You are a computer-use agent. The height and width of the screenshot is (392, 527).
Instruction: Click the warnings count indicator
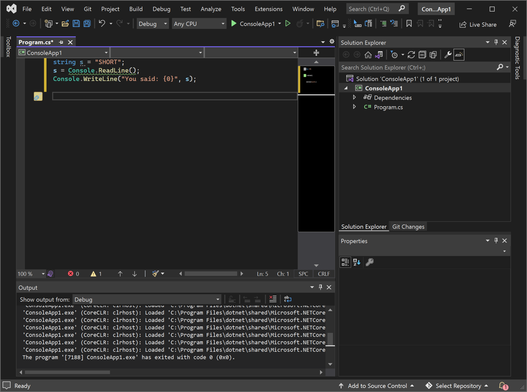[x=96, y=274]
